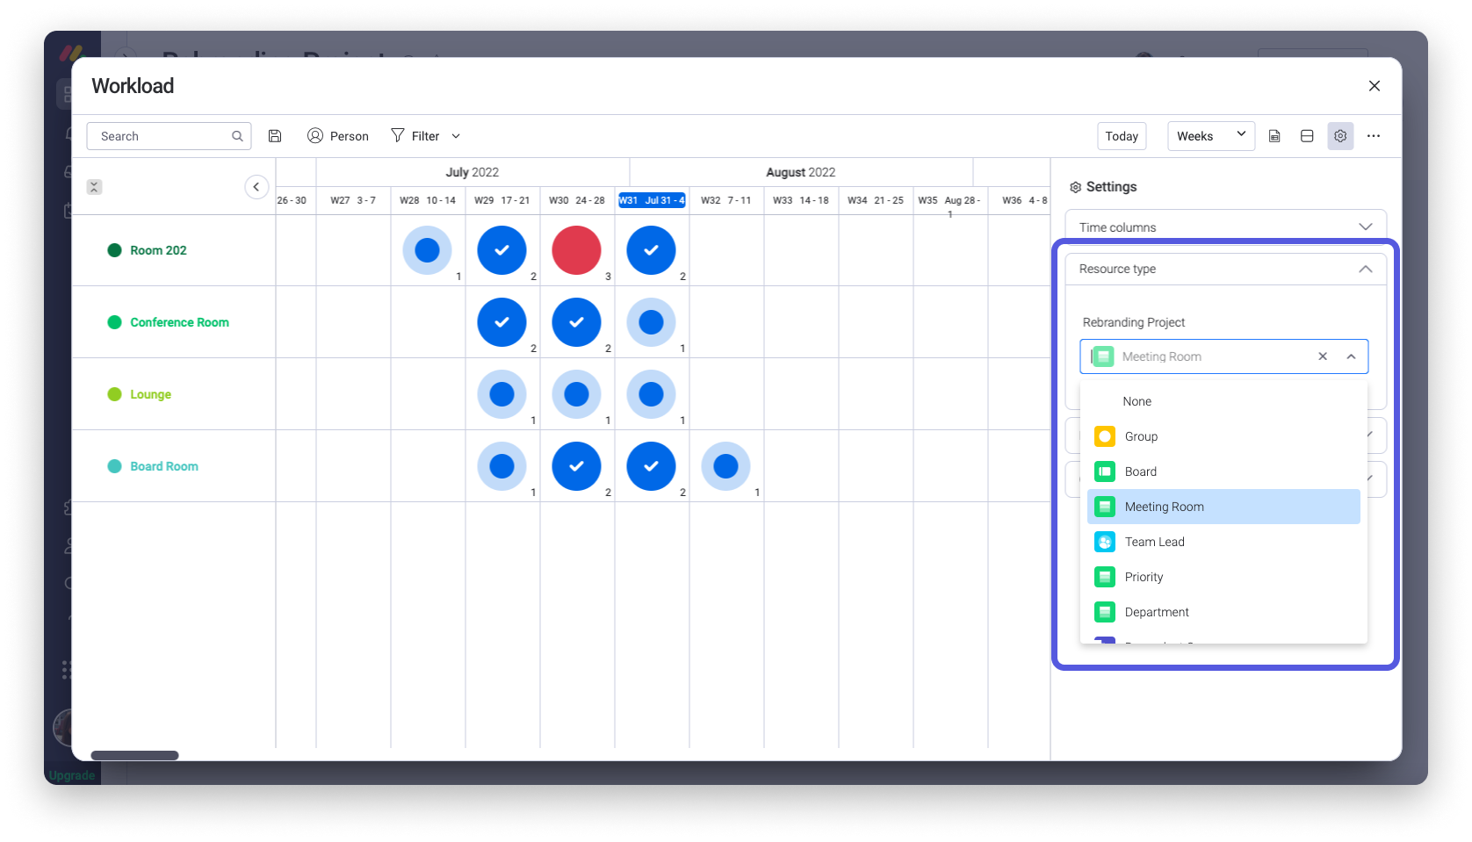Click the split view layout icon
This screenshot has height=842, width=1472.
[1307, 136]
